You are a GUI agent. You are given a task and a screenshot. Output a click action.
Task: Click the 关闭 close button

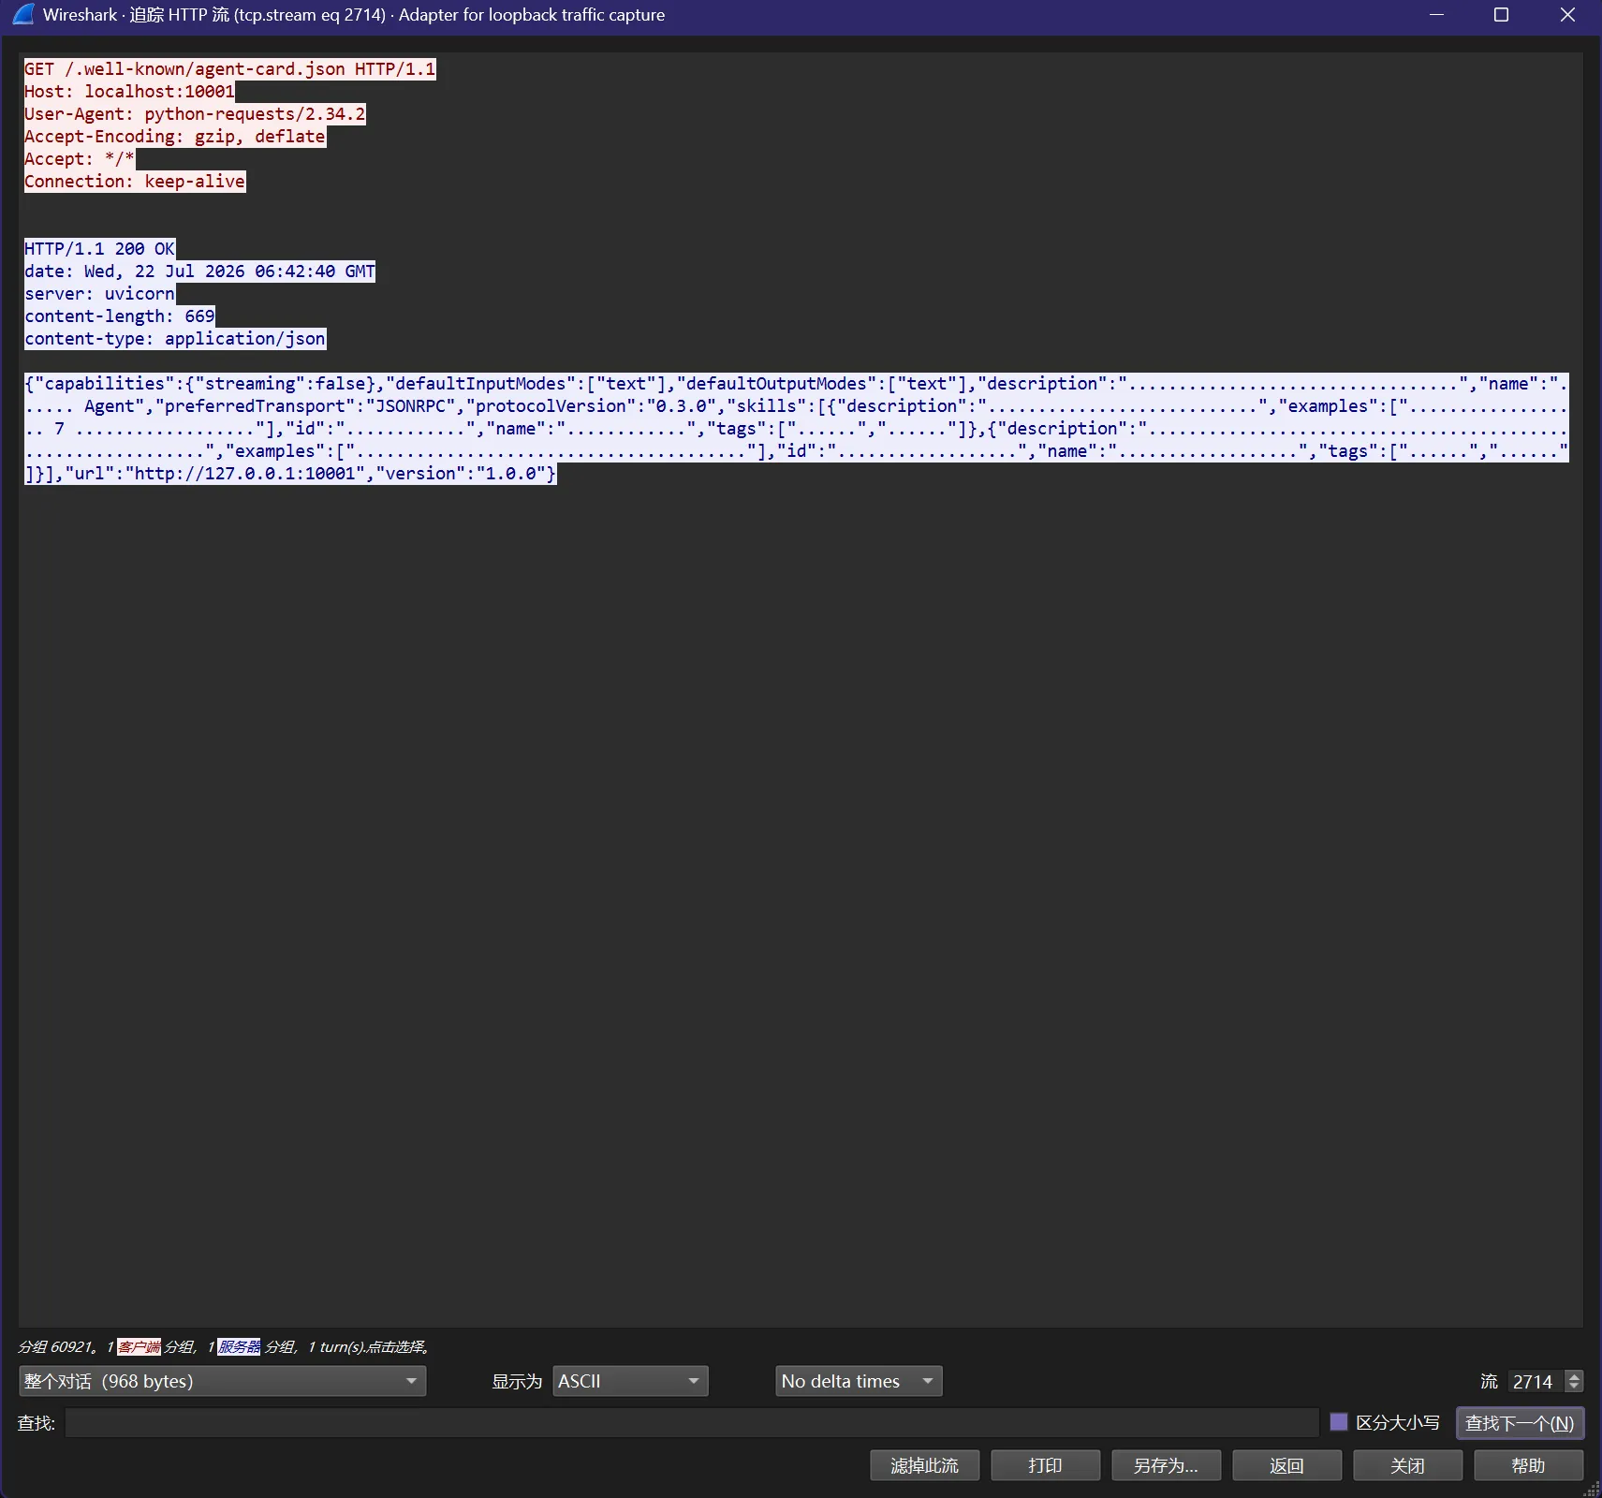click(x=1407, y=1465)
